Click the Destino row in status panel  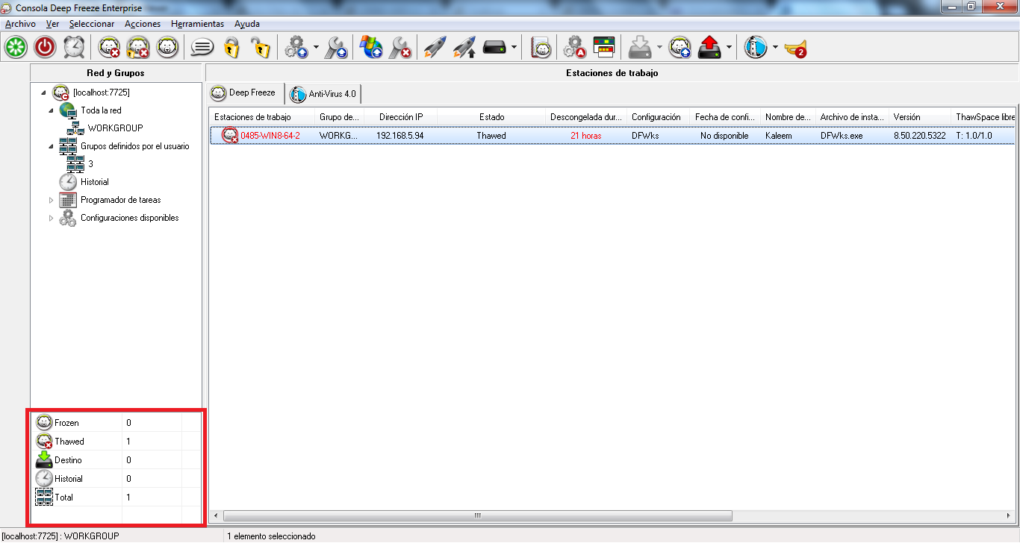click(x=115, y=460)
